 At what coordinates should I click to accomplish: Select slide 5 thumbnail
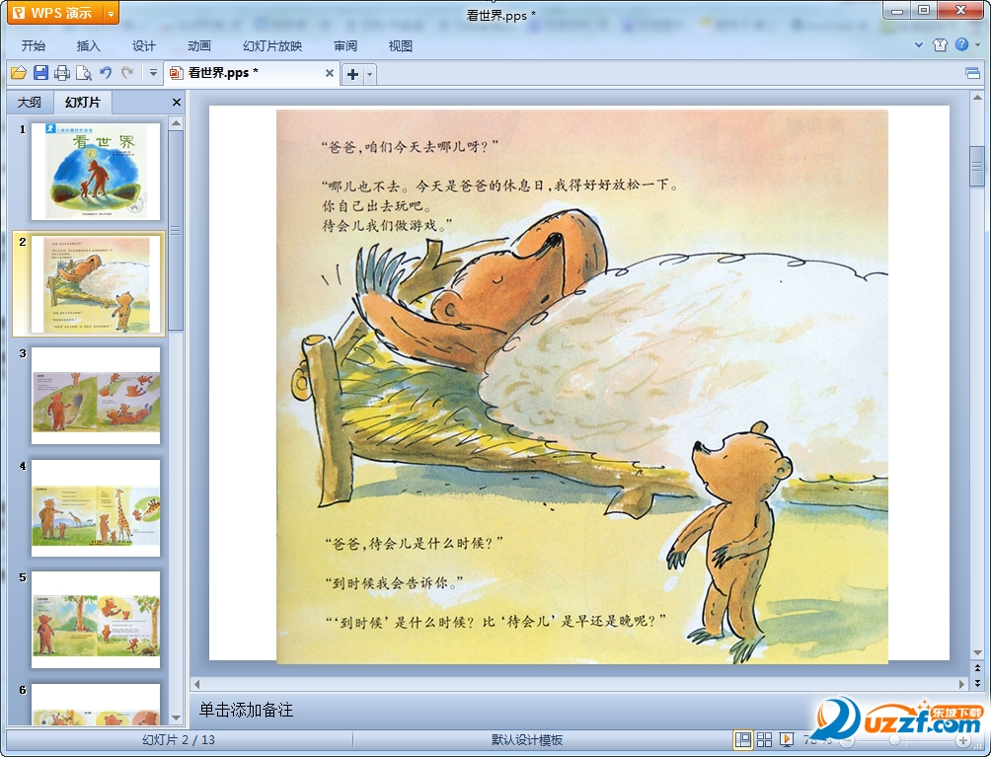tap(96, 620)
